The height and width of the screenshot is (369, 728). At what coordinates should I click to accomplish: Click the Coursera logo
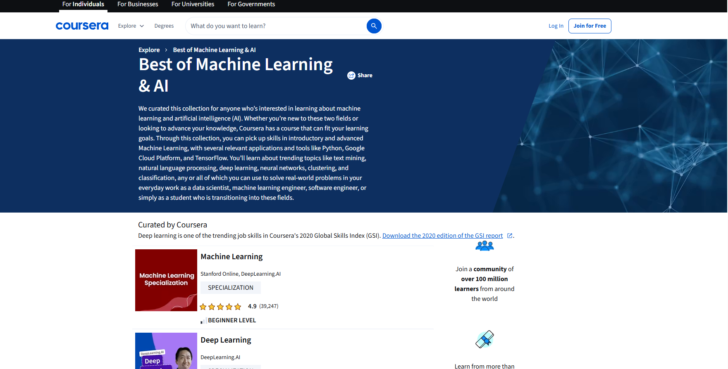[82, 26]
